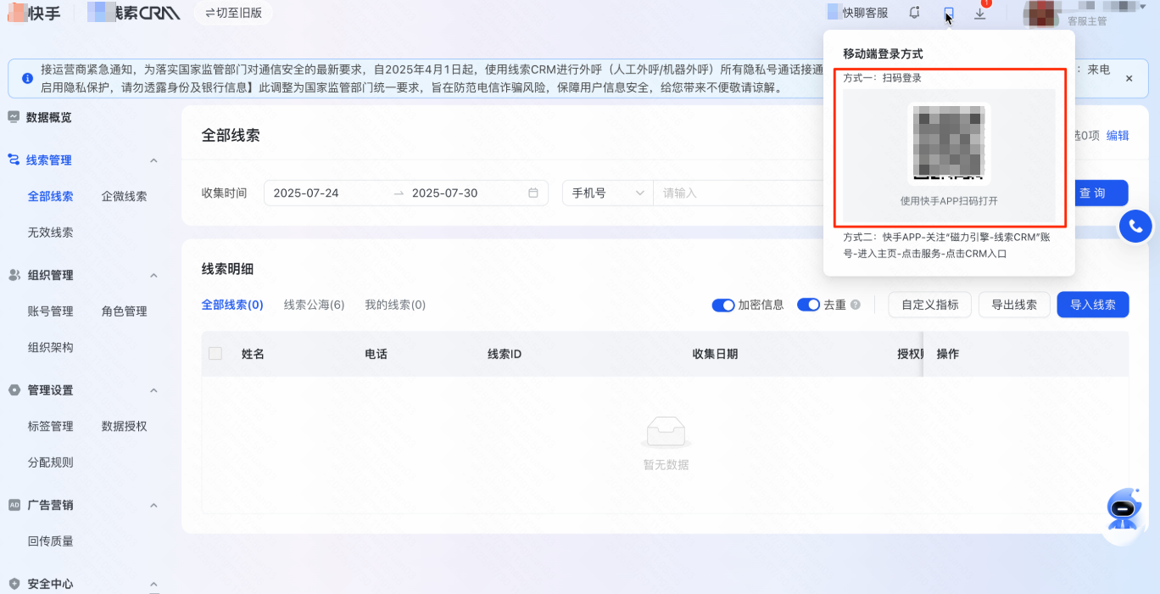Click the 电话 column header

click(376, 354)
